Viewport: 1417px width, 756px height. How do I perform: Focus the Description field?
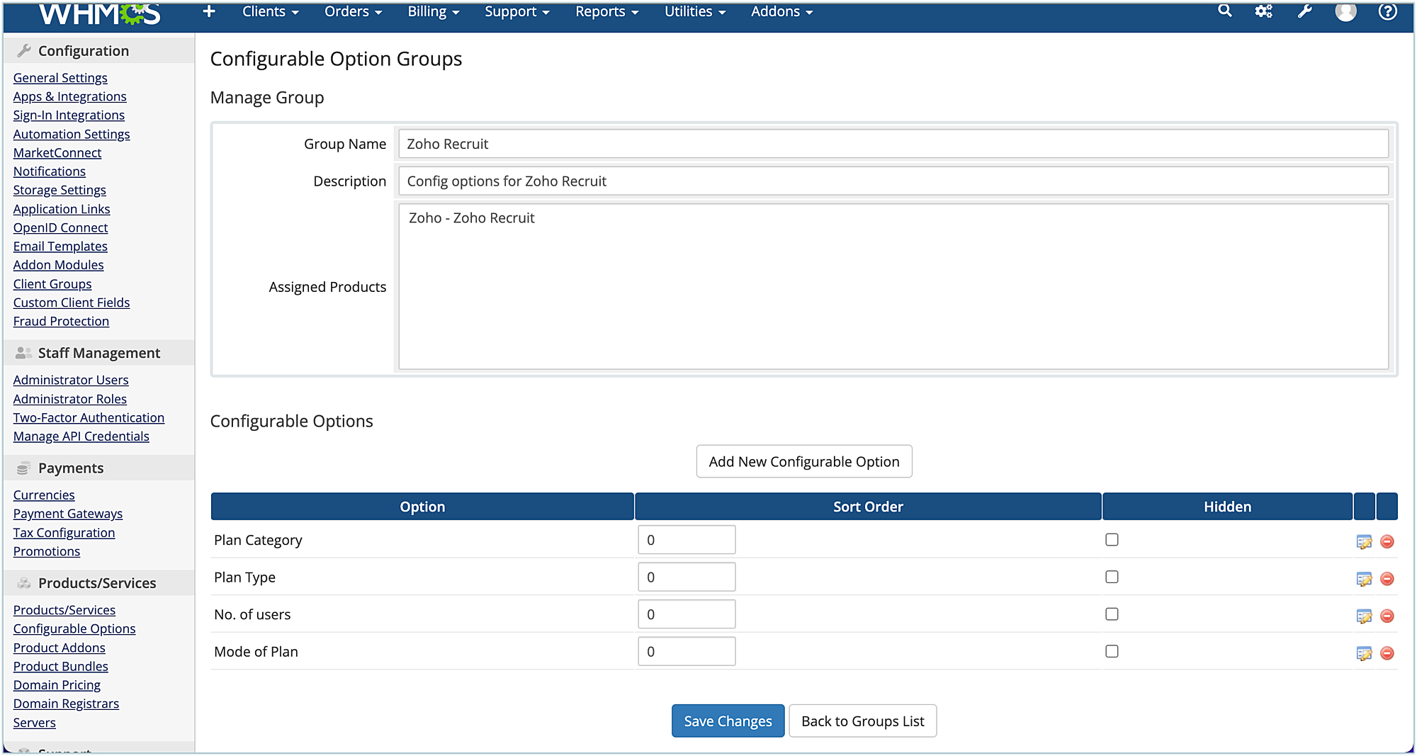(893, 181)
